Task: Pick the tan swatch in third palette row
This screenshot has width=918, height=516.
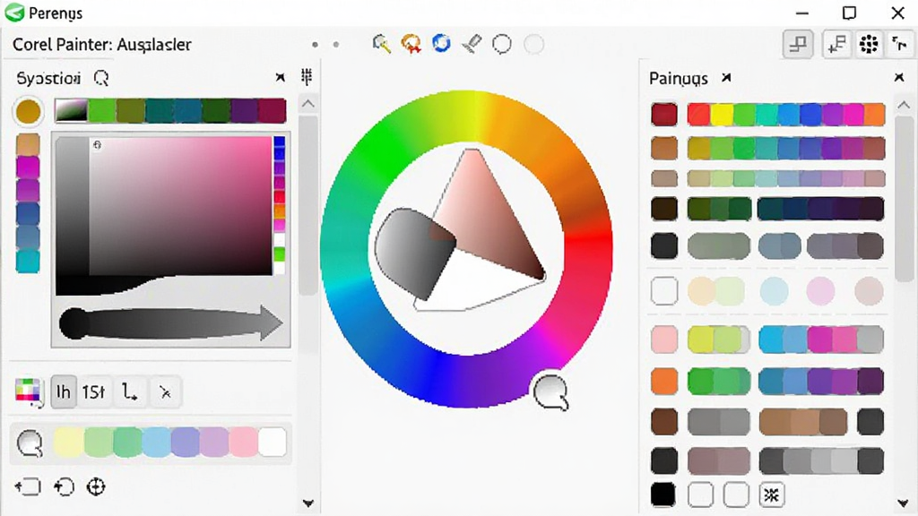Action: tap(664, 178)
